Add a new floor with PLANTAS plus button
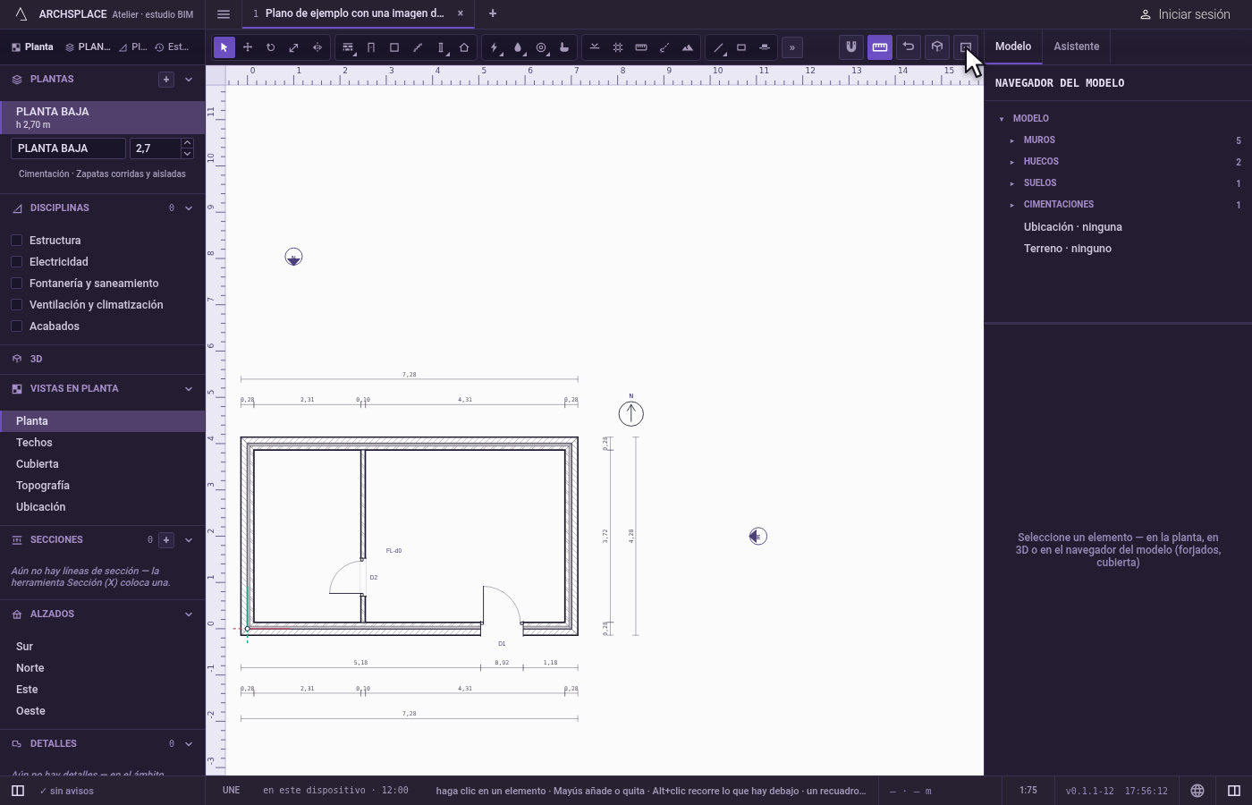 166,80
